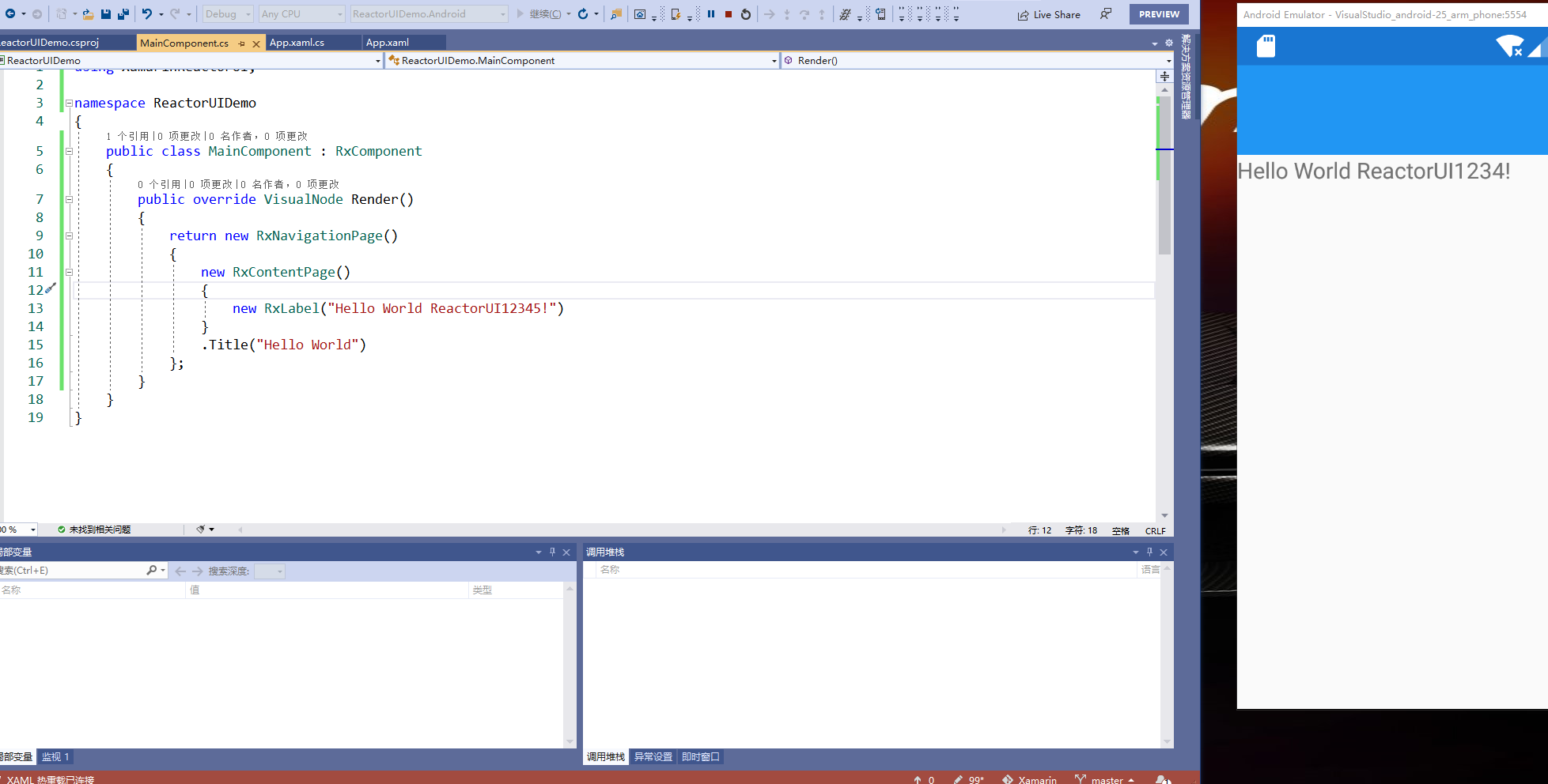The height and width of the screenshot is (784, 1548).
Task: Open the feedback person icon
Action: tap(1106, 13)
